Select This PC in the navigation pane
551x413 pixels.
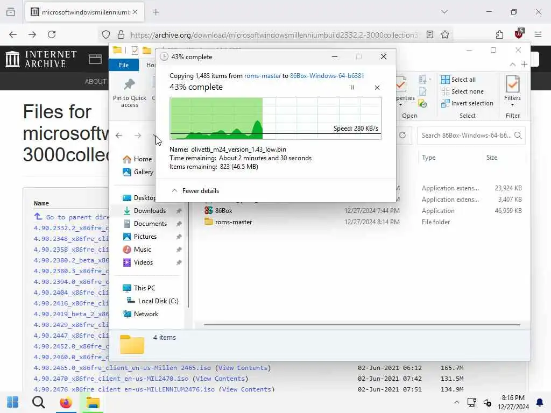pyautogui.click(x=138, y=288)
